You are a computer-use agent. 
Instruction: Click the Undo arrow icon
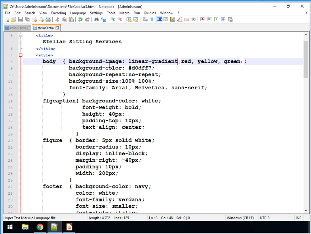(x=81, y=19)
